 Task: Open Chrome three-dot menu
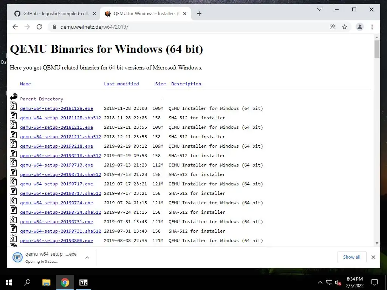[x=372, y=27]
